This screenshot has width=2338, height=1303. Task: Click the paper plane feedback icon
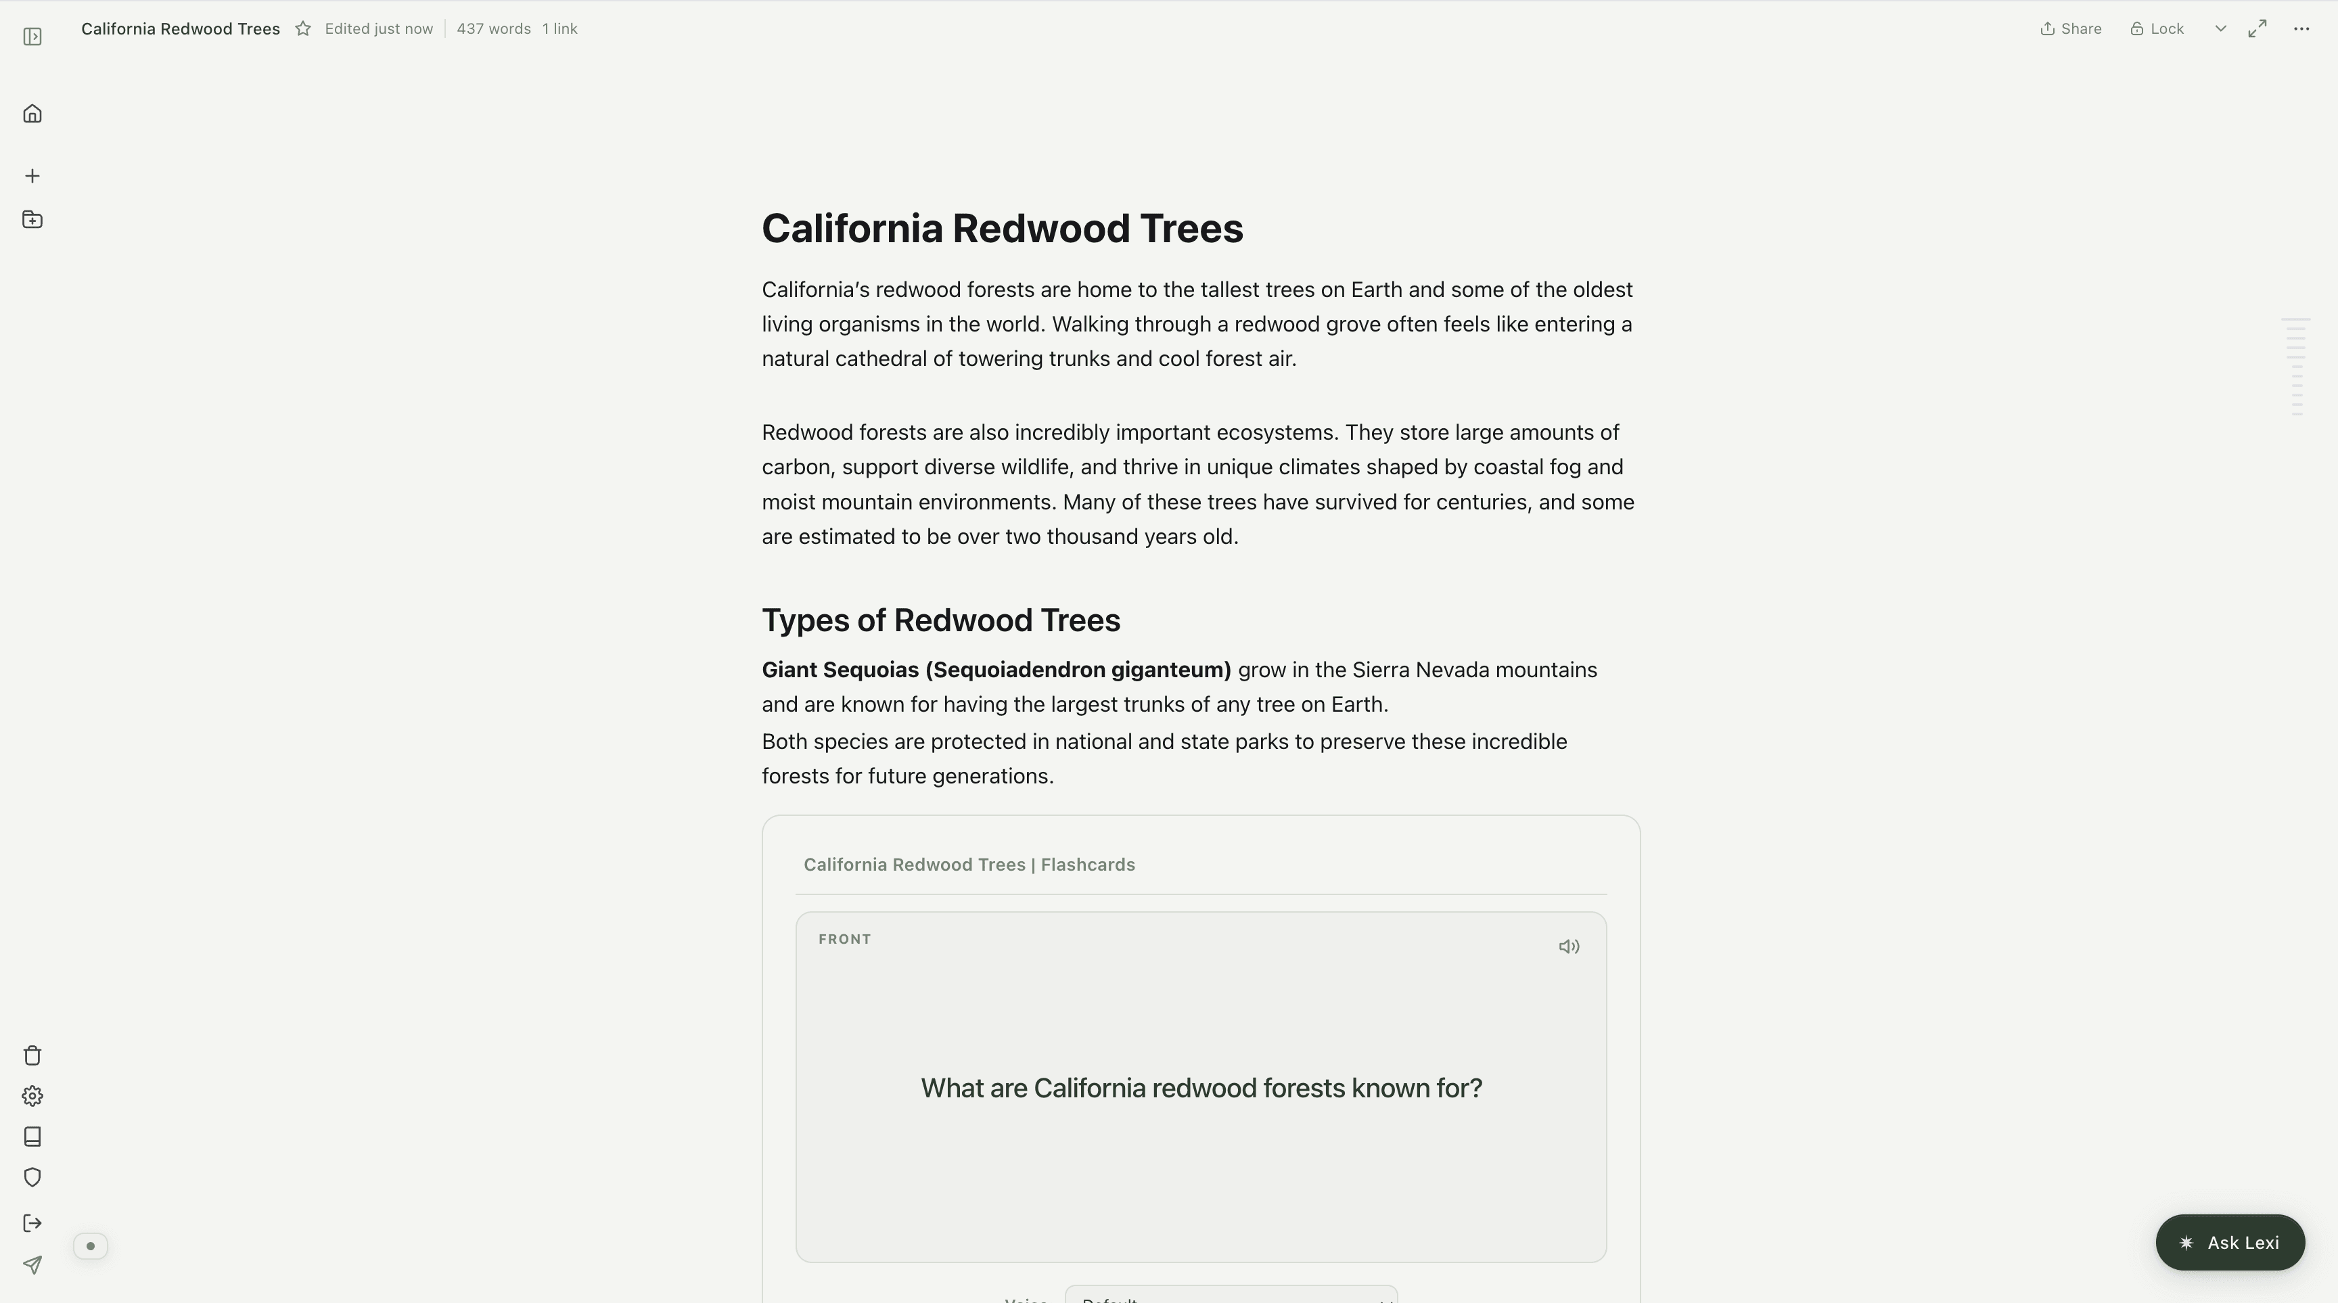click(x=32, y=1265)
